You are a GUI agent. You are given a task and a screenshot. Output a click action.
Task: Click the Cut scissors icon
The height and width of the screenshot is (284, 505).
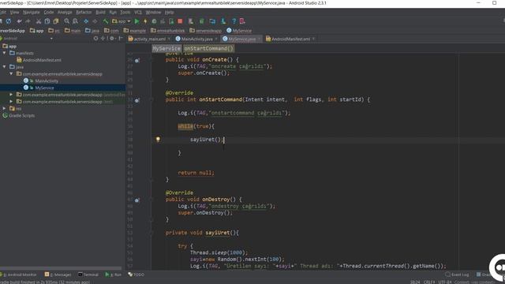click(x=39, y=21)
